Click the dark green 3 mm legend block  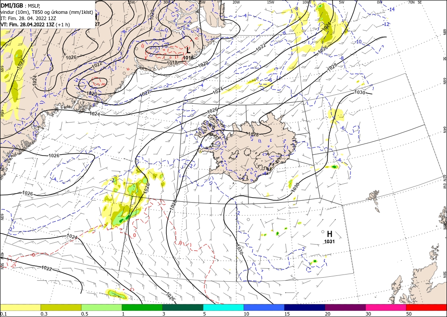183,307
